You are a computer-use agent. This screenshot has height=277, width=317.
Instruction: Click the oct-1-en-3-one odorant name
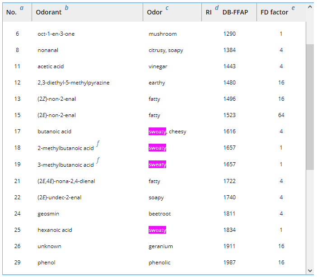tap(56, 34)
